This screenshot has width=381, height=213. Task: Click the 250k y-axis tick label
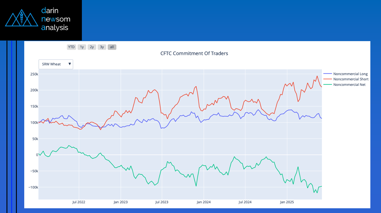click(x=33, y=74)
